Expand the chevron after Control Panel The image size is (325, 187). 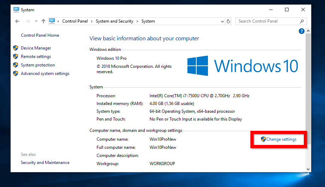tap(92, 21)
